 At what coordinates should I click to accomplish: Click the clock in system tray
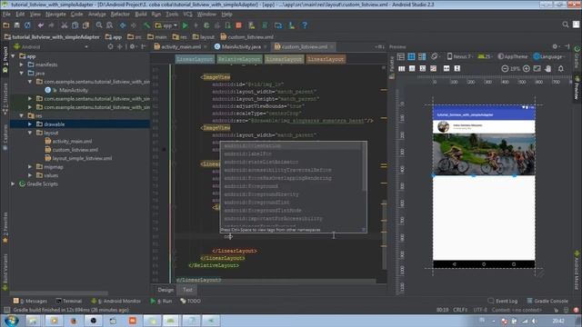click(x=558, y=321)
